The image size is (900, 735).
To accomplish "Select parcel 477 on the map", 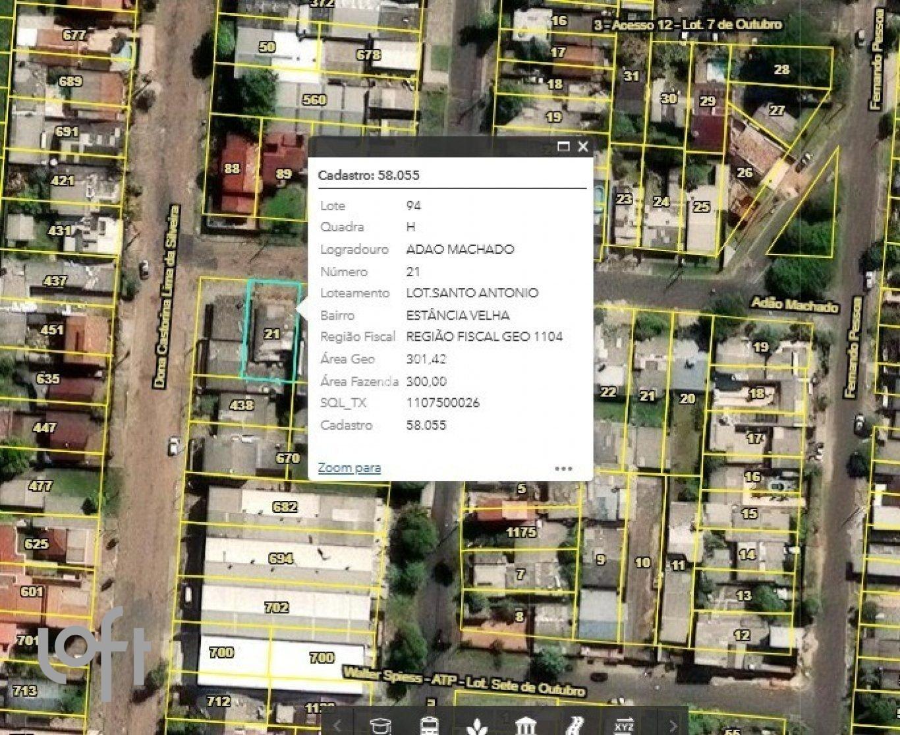I will (40, 486).
